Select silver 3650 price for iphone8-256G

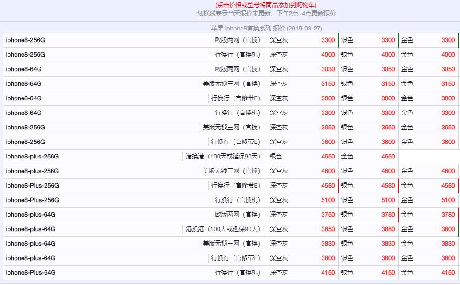pos(388,127)
